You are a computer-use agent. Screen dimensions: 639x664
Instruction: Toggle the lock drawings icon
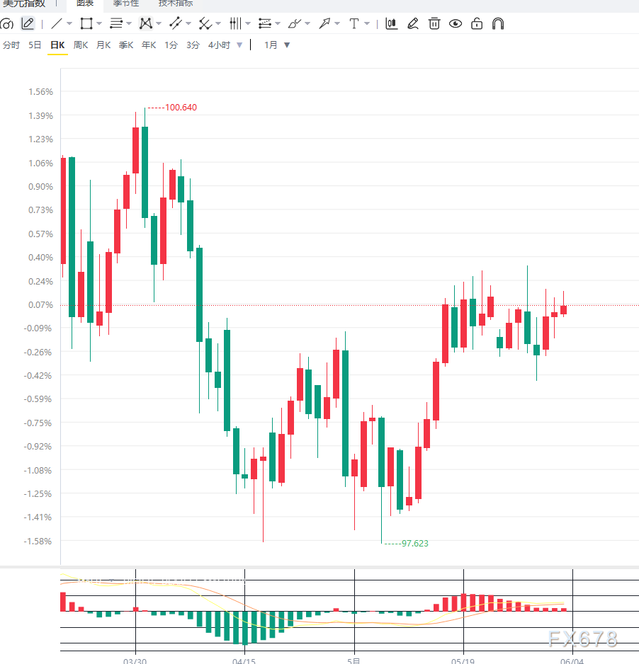[x=477, y=24]
